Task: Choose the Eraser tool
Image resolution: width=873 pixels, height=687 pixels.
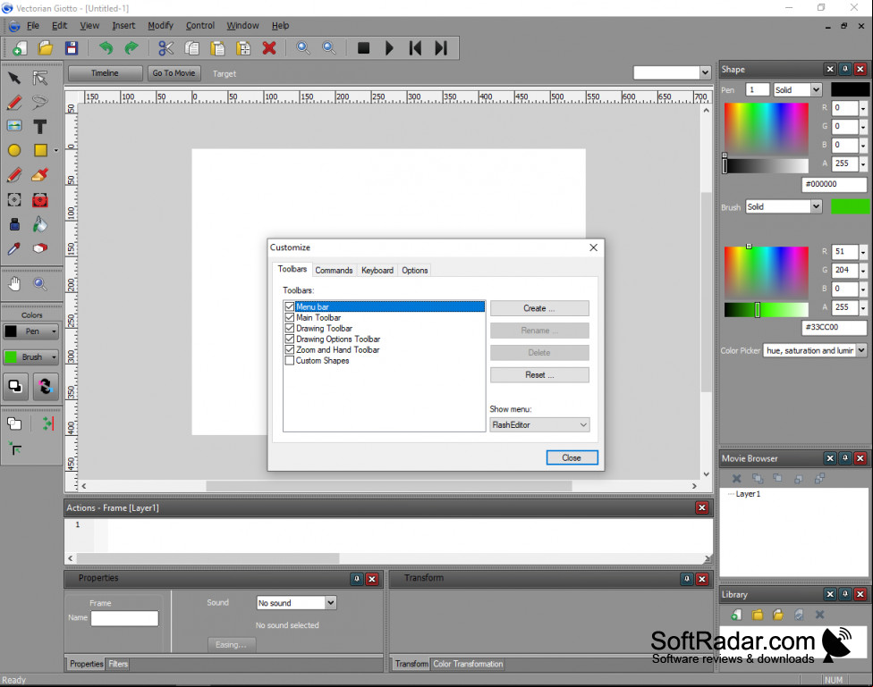Action: (x=40, y=248)
